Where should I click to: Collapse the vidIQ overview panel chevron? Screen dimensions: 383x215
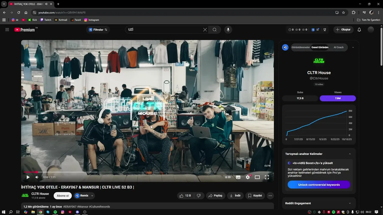[353, 47]
